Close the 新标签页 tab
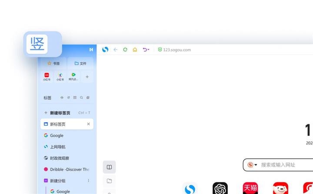 click(x=88, y=124)
